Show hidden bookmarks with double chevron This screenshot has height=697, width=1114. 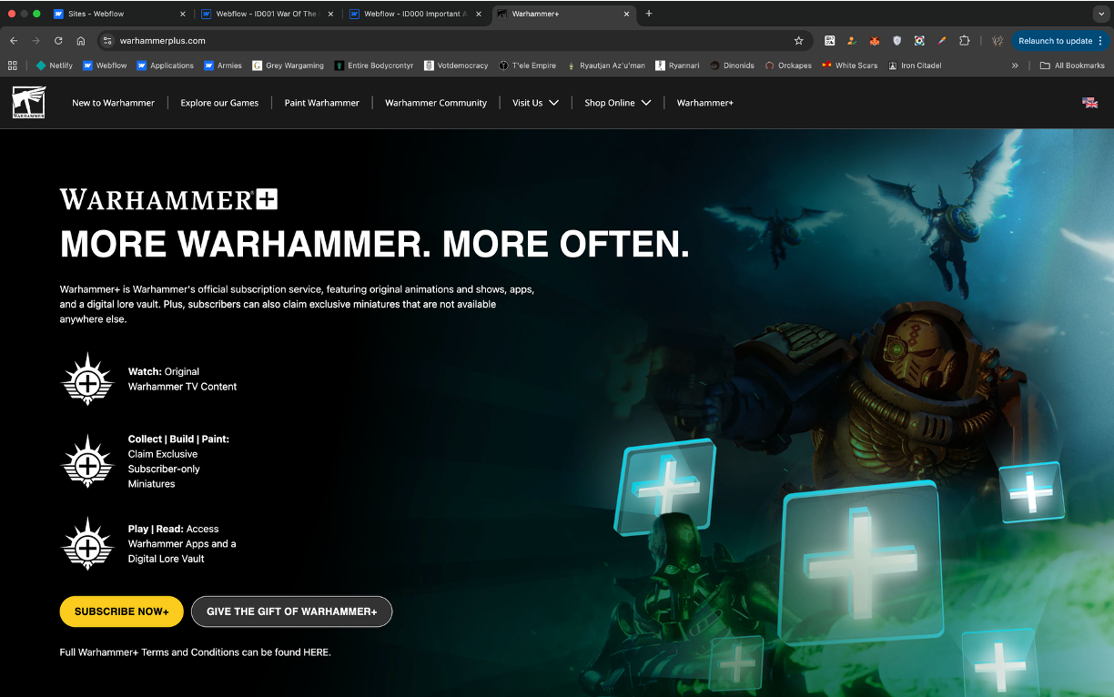coord(1015,66)
